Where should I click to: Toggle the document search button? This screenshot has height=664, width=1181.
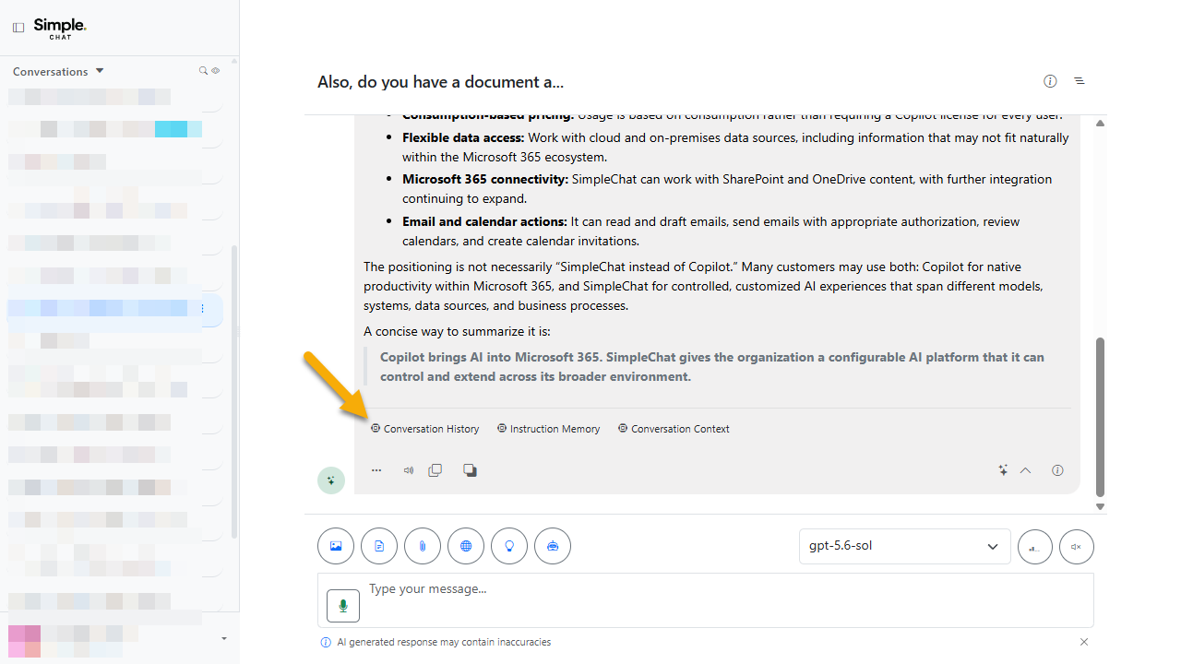(x=379, y=546)
